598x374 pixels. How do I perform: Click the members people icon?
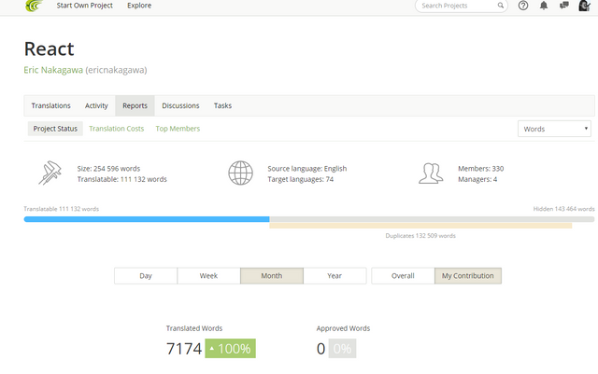click(x=431, y=173)
